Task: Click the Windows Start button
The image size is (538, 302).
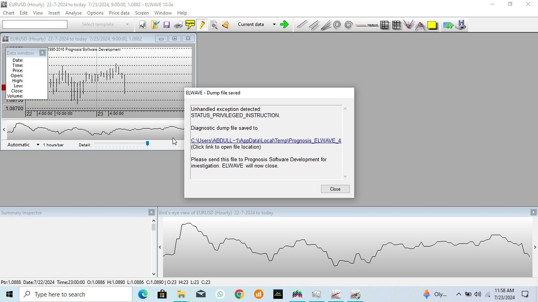Action: pos(9,295)
